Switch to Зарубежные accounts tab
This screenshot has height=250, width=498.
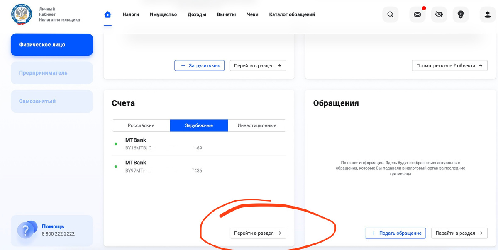[199, 125]
